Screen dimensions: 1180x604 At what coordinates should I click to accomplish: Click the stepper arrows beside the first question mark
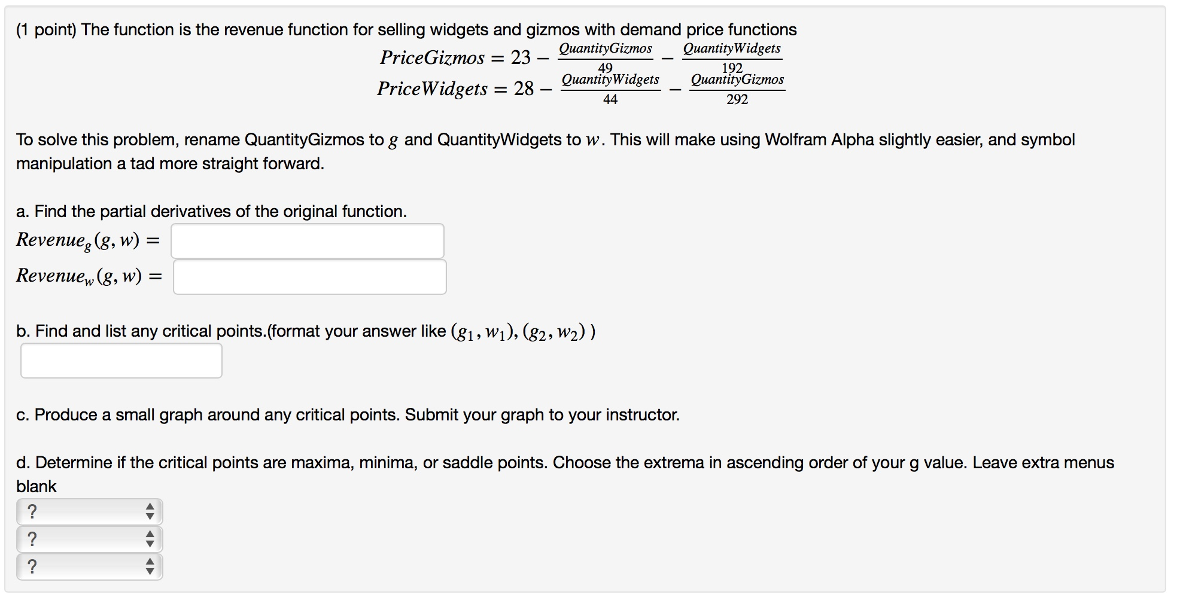coord(148,512)
